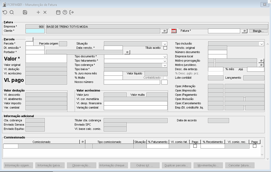This screenshot has width=271, height=172.
Task: Add a new record with the plus icon
Action: [x=38, y=12]
